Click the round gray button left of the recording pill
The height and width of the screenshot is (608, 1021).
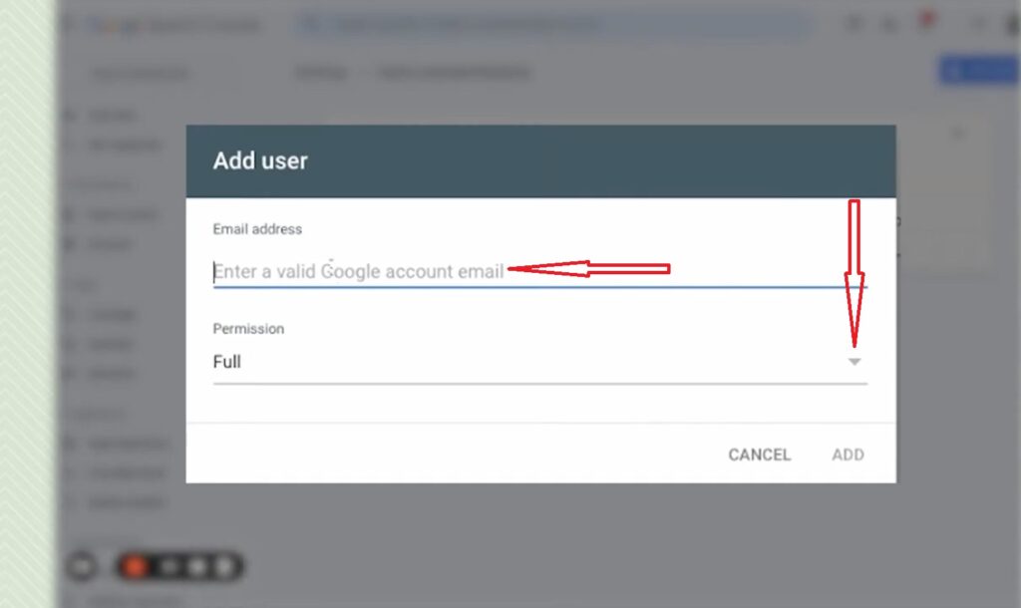[82, 566]
